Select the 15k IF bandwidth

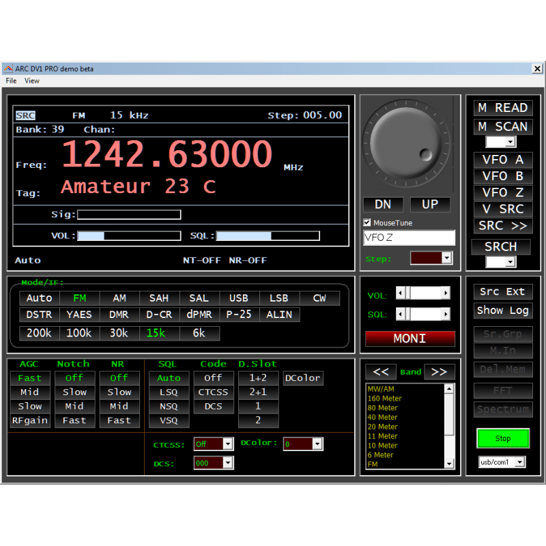click(159, 333)
